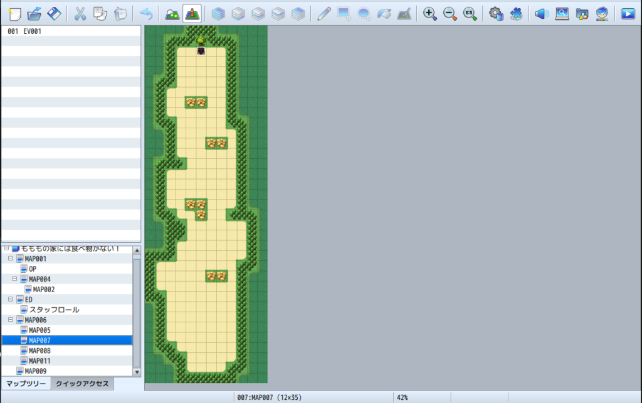Screen dimensions: 642x403
Task: Save the project with the floppy icon
Action: coord(54,13)
